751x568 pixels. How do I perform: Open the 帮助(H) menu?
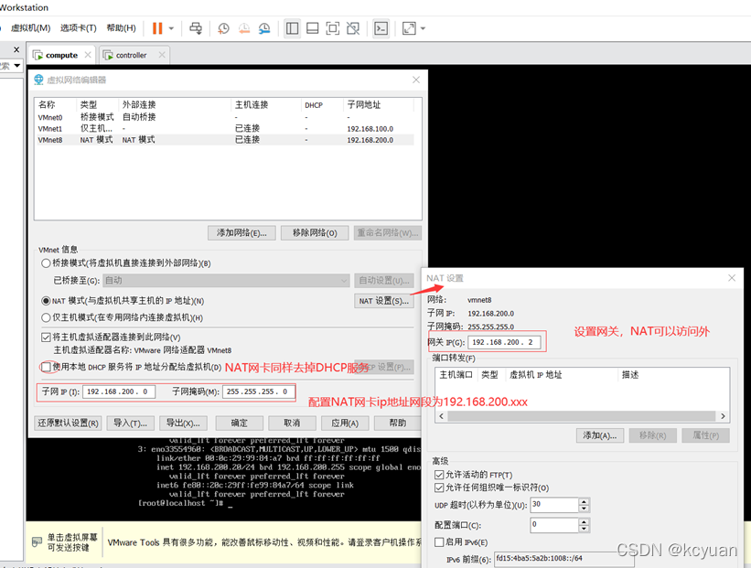121,28
